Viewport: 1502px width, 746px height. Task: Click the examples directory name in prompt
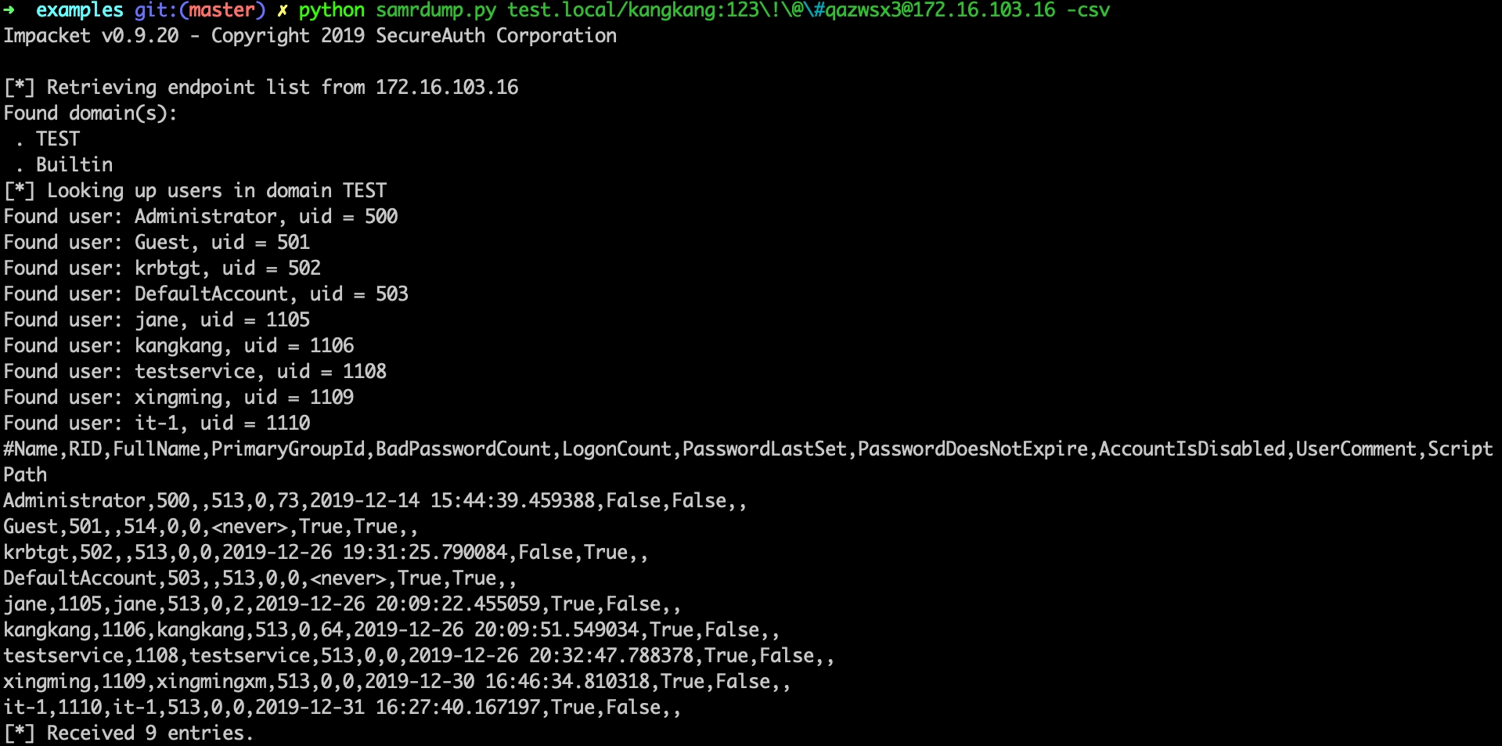tap(80, 10)
